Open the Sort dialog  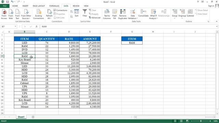coord(77,13)
